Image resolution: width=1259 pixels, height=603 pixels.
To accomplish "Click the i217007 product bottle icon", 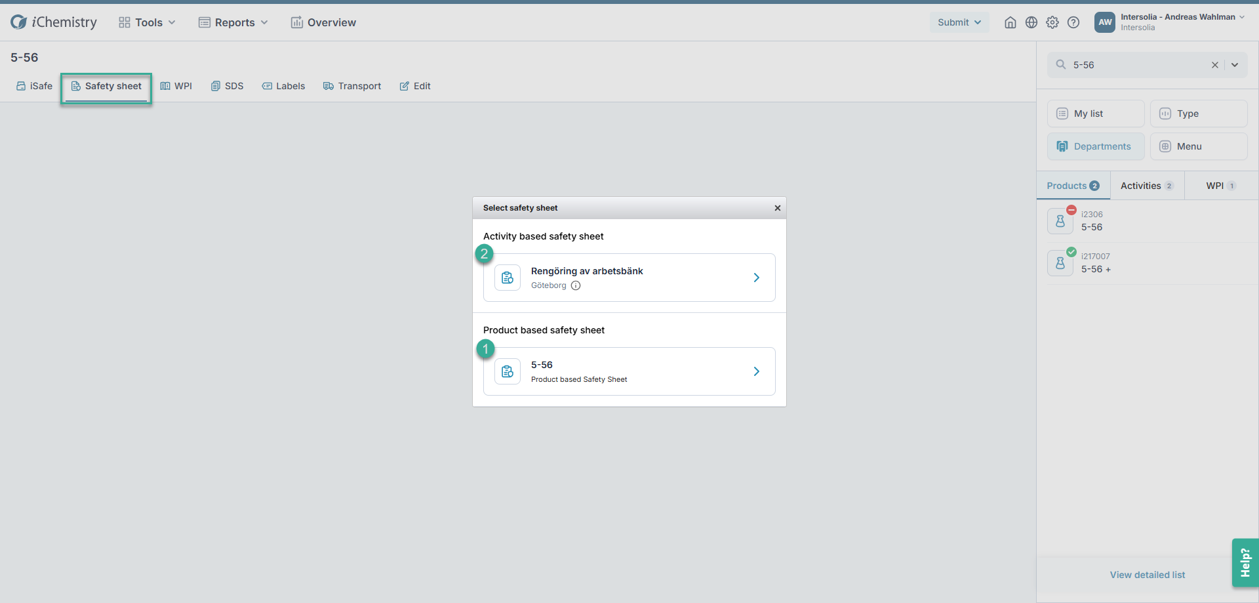I will pyautogui.click(x=1060, y=263).
